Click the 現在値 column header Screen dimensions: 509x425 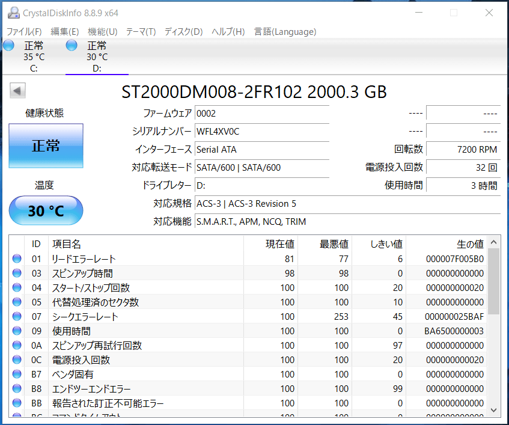271,244
